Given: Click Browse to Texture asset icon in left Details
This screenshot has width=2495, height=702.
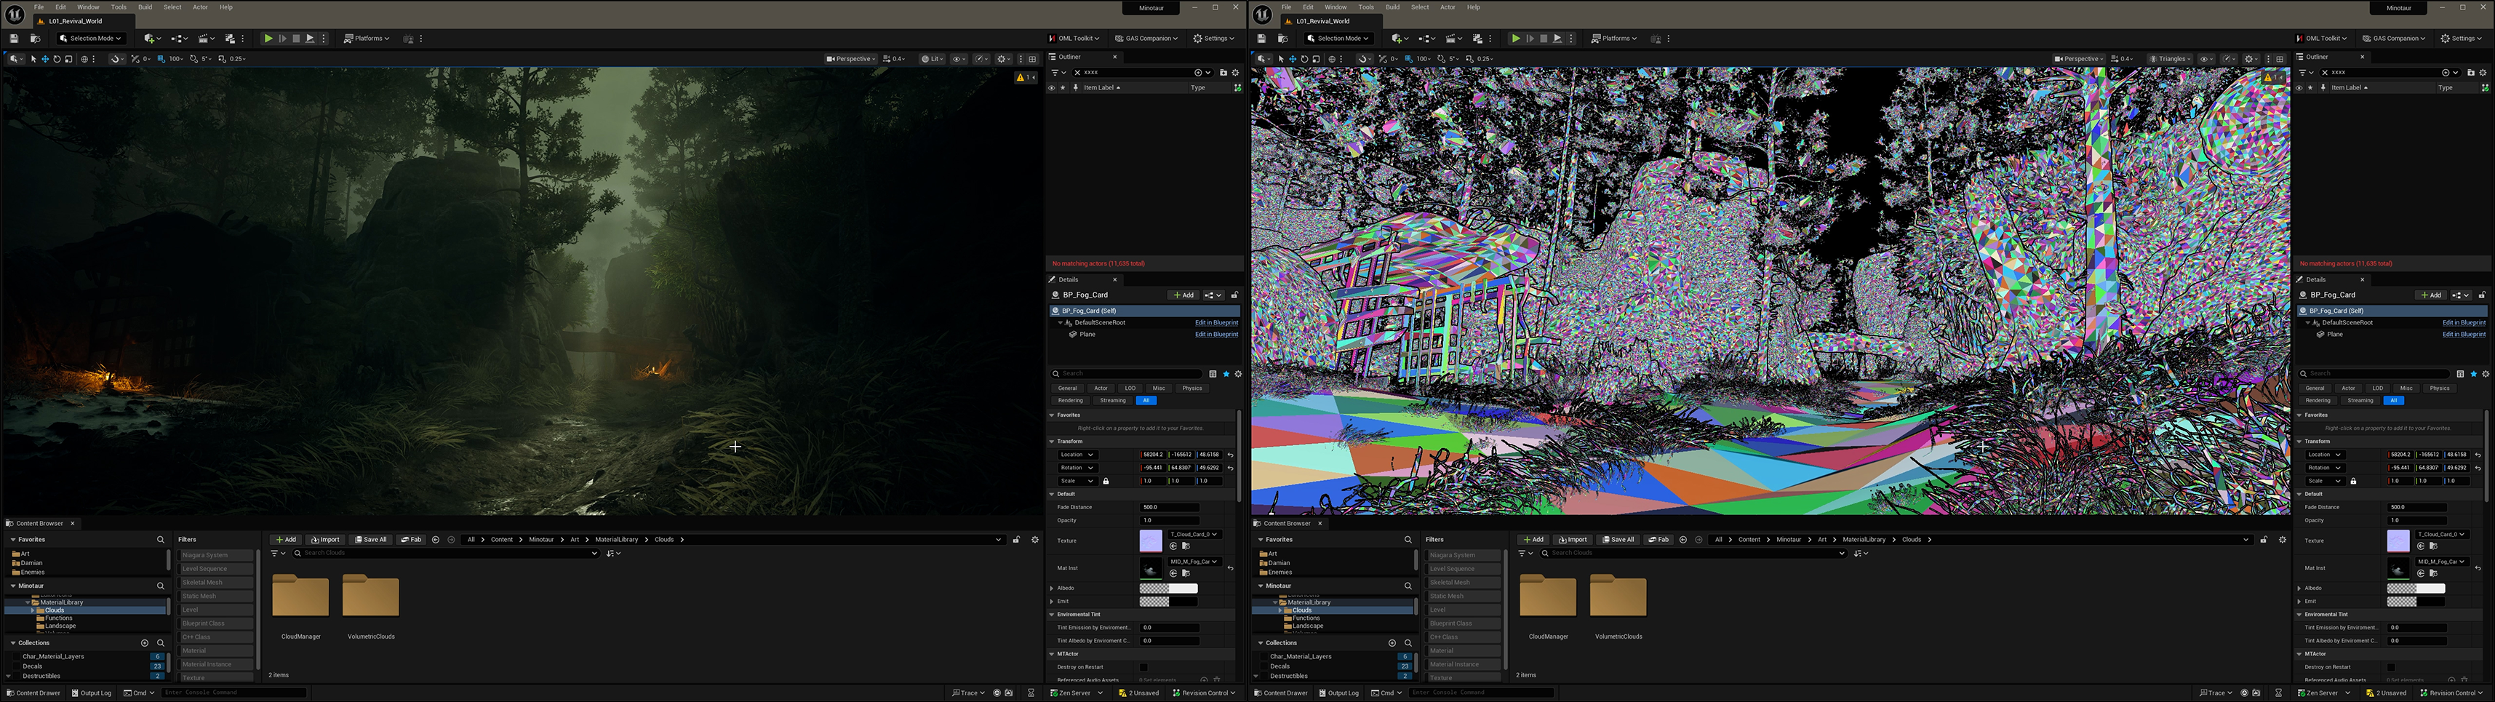Looking at the screenshot, I should click(x=1186, y=546).
